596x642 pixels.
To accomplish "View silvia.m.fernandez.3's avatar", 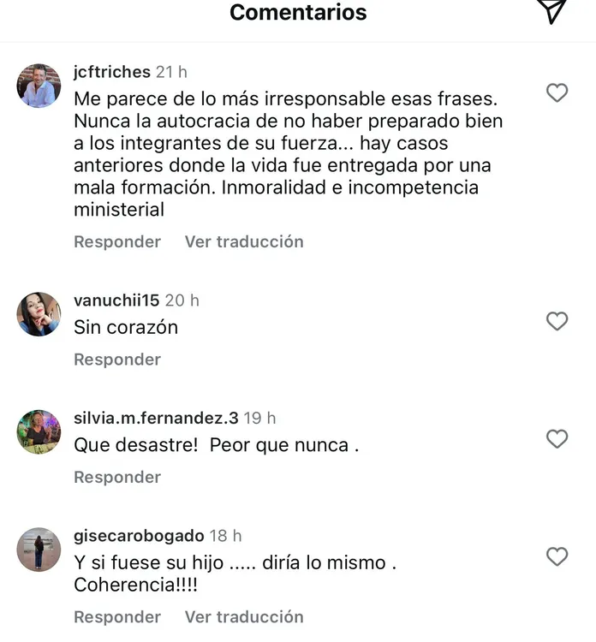I will click(x=39, y=432).
